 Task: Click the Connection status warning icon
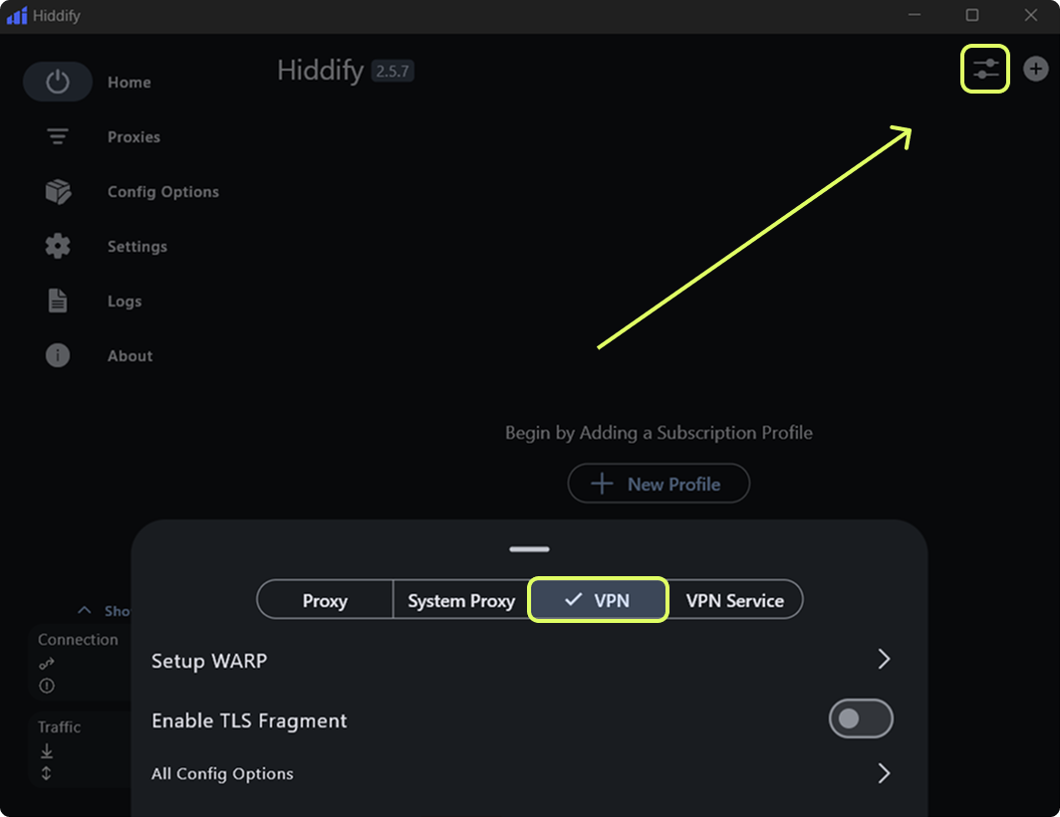tap(47, 686)
